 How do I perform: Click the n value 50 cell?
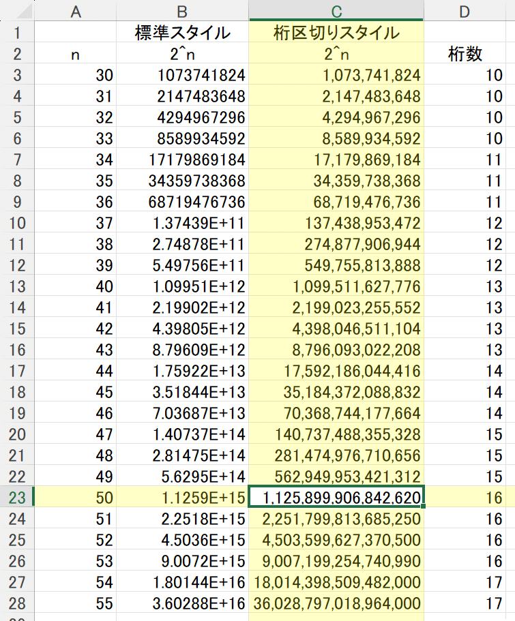click(x=75, y=498)
